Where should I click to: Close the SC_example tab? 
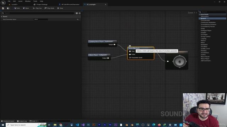(x=106, y=5)
